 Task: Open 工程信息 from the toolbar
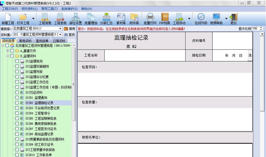point(45,18)
